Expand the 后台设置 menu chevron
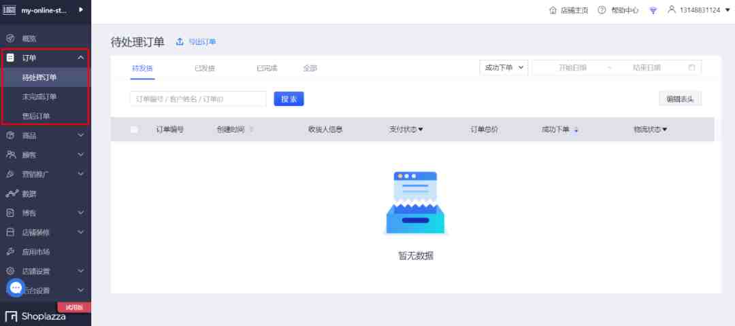 pos(80,291)
